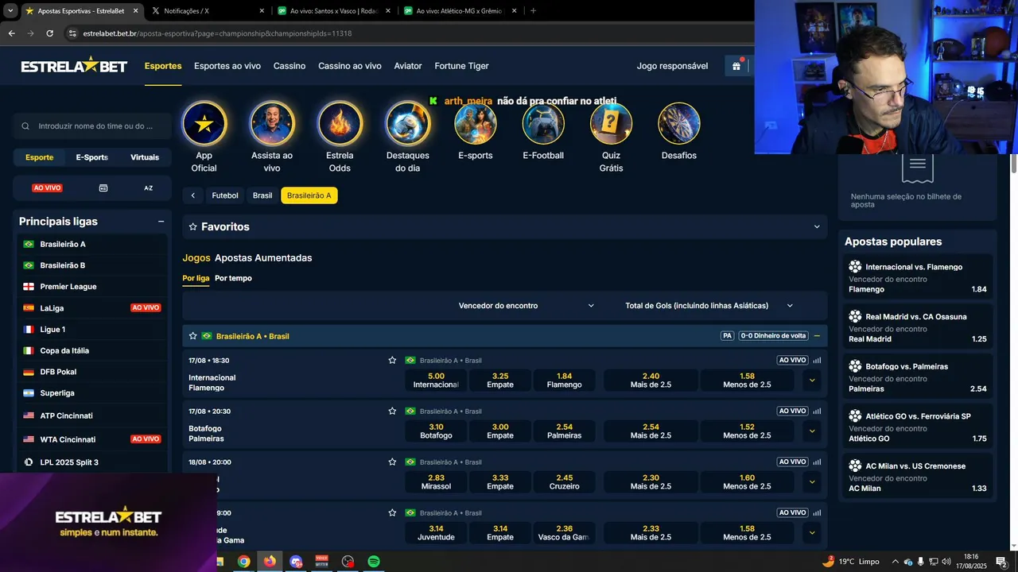Open the Estrela Odds flame icon

pyautogui.click(x=340, y=124)
